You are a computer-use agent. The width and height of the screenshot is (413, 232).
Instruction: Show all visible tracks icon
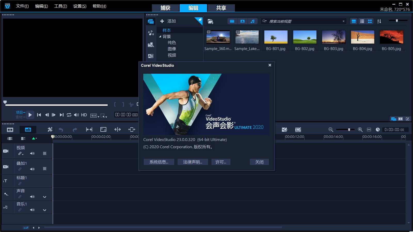pyautogui.click(x=10, y=138)
